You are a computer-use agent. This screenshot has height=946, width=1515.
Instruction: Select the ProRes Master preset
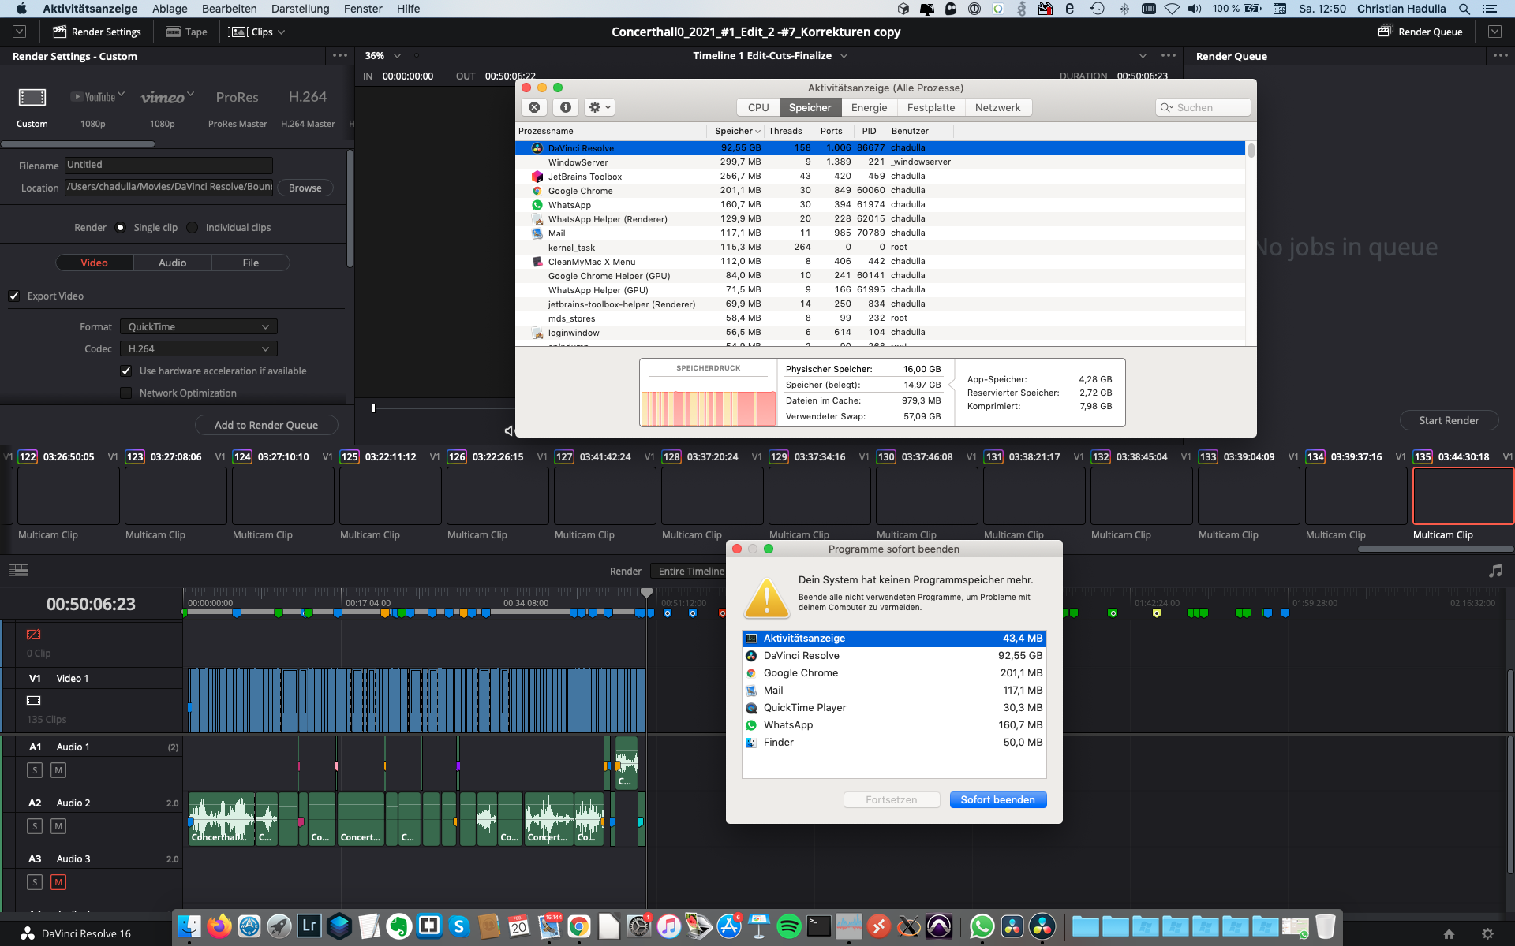pyautogui.click(x=238, y=97)
